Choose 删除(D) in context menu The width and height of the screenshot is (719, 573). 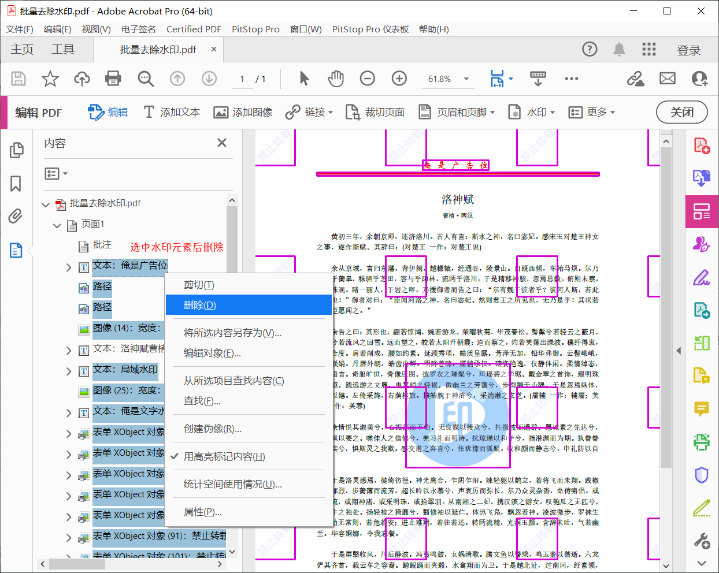tap(249, 305)
